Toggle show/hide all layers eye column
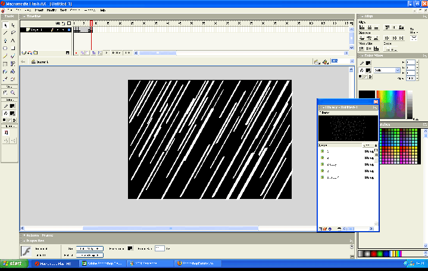Image resolution: width=428 pixels, height=271 pixels. pos(57,23)
